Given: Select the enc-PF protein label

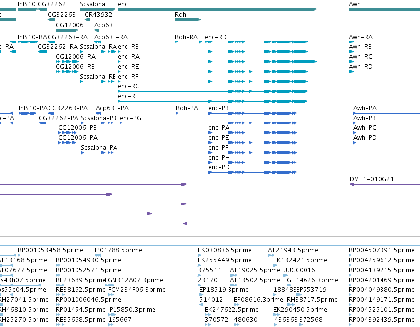Looking at the screenshot, I should click(x=218, y=148).
